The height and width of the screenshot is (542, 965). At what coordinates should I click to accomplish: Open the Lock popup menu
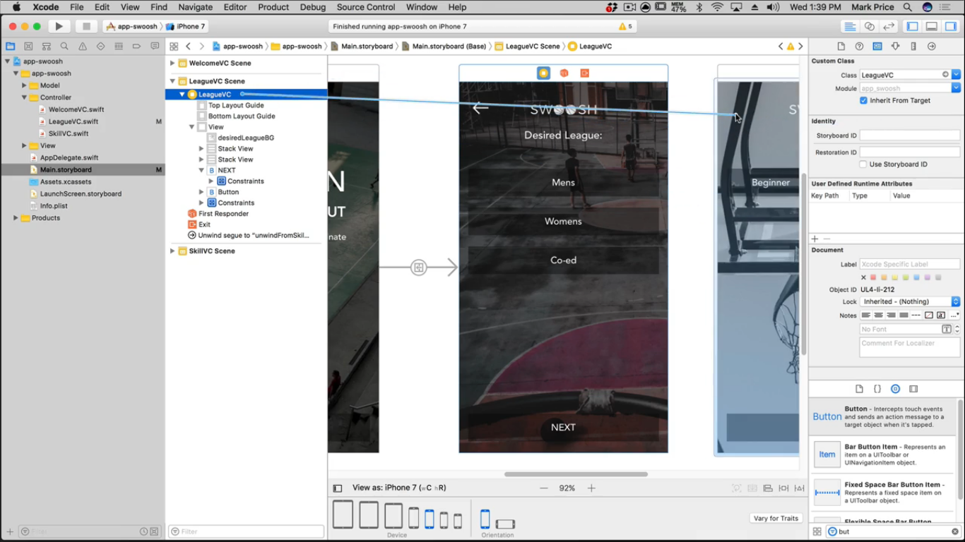(909, 302)
